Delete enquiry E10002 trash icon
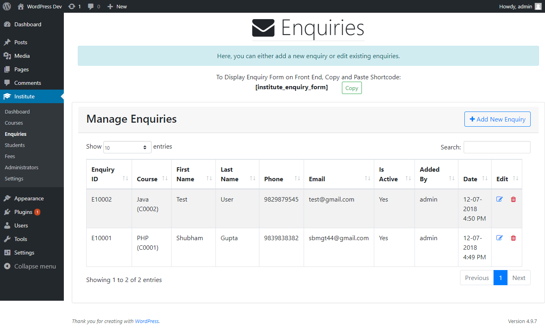Screen dimensions: 545x329 click(x=513, y=199)
